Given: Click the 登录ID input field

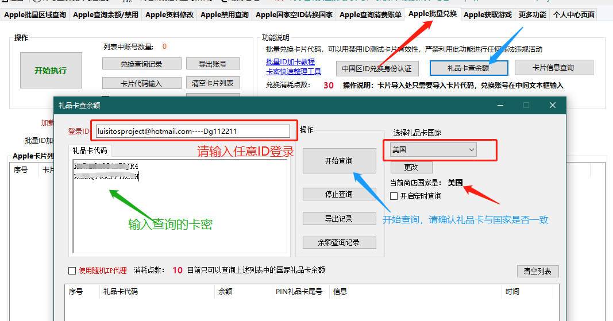Looking at the screenshot, I should [193, 132].
